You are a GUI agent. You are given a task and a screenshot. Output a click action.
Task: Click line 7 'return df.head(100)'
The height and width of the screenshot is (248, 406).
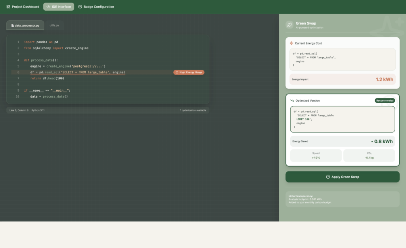[x=47, y=78]
